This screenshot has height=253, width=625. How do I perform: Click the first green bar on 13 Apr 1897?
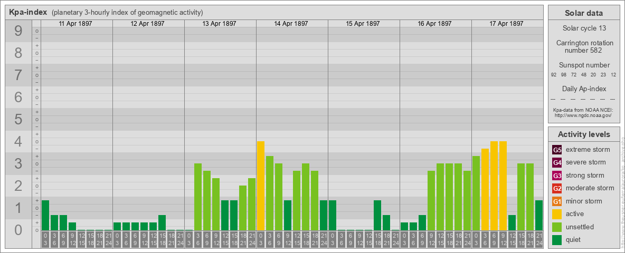click(198, 197)
